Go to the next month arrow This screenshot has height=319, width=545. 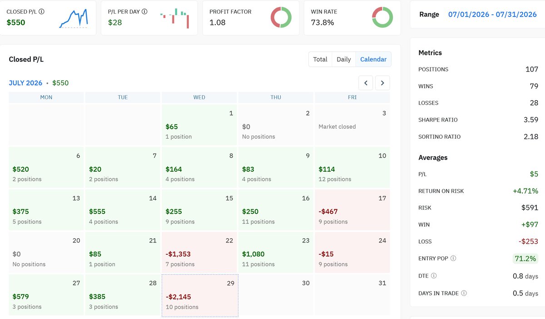382,83
